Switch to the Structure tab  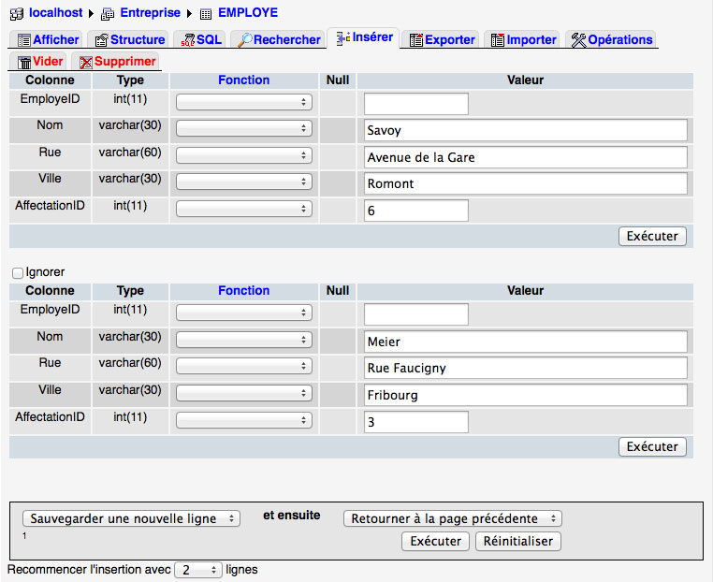point(128,39)
